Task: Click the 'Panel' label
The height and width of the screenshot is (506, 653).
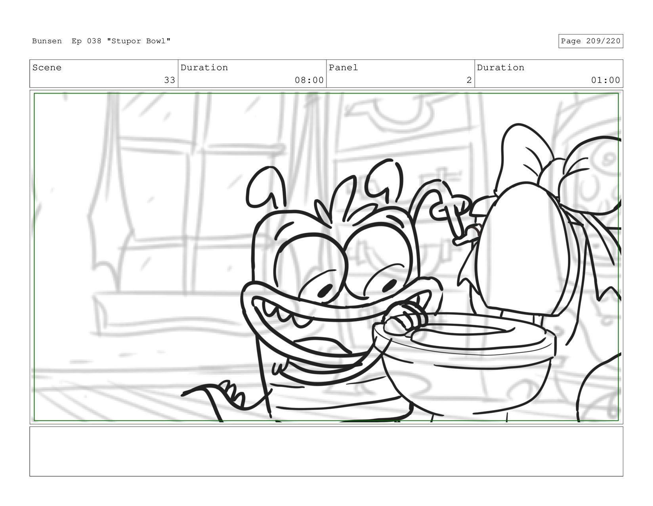Action: [344, 68]
